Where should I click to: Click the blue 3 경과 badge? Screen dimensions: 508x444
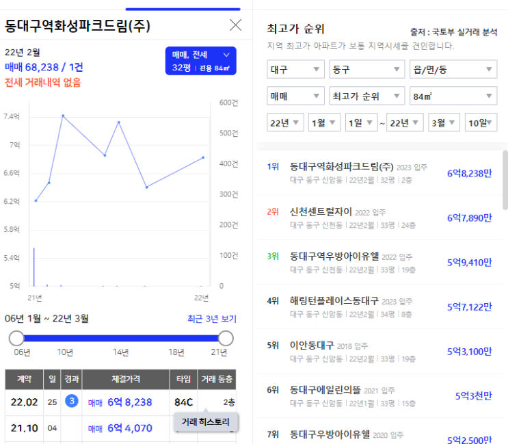72,401
